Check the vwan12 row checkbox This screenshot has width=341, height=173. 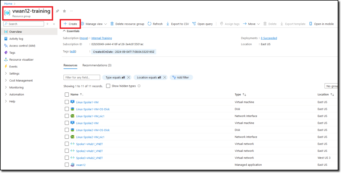tap(67, 165)
